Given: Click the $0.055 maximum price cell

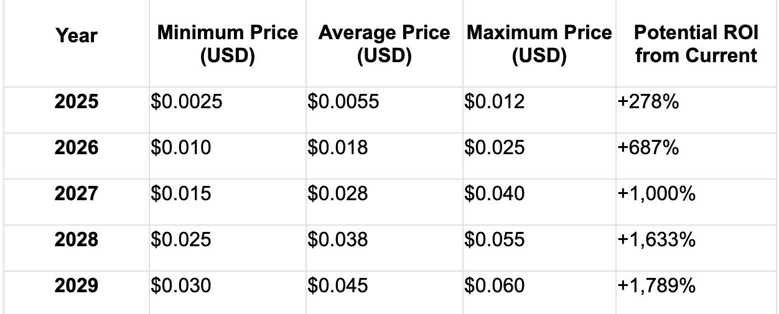Looking at the screenshot, I should click(x=495, y=240).
